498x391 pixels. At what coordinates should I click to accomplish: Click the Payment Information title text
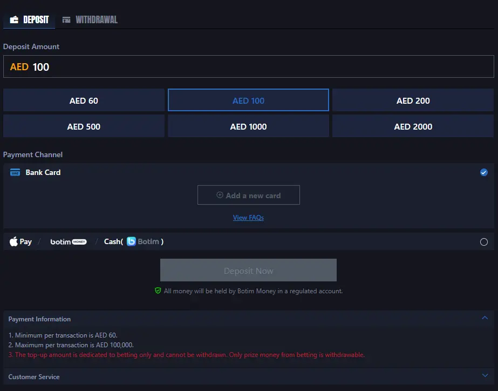(39, 319)
